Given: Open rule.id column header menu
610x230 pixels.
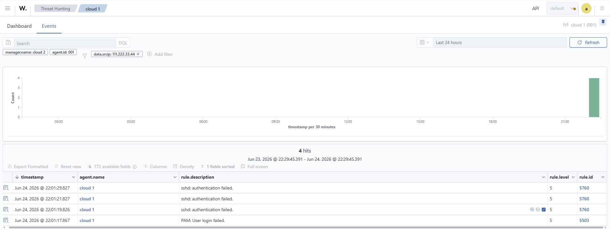Looking at the screenshot, I should click(x=603, y=177).
